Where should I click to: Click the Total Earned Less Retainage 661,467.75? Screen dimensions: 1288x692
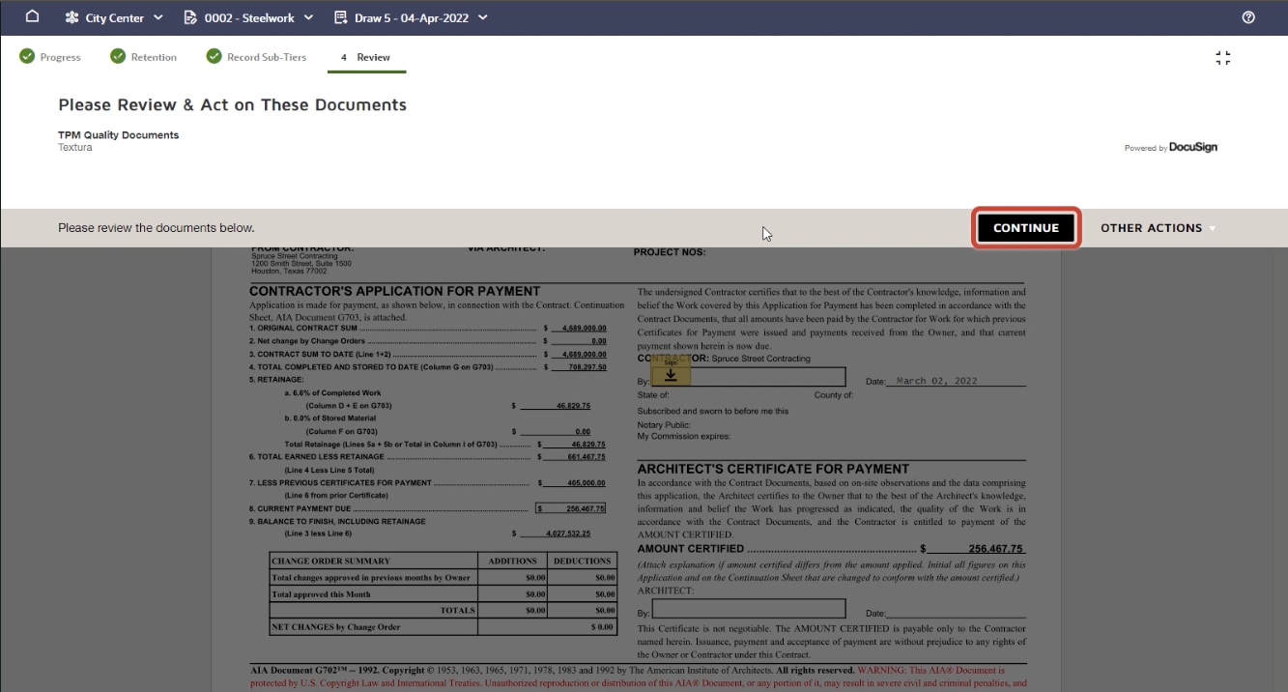pos(587,457)
